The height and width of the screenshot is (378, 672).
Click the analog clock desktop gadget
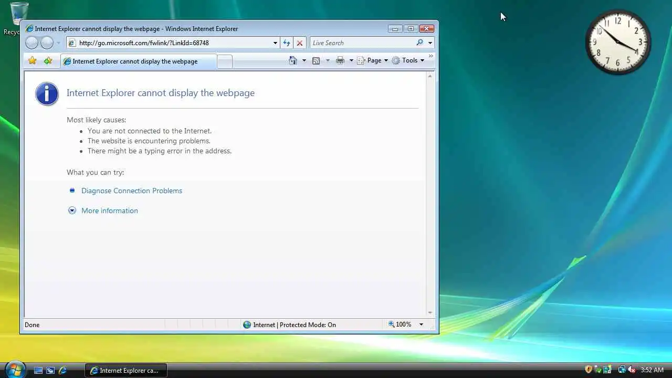[618, 41]
